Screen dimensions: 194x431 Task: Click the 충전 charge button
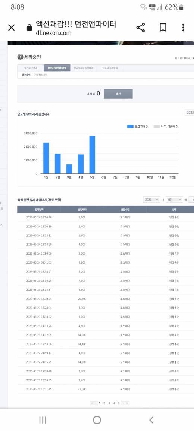pyautogui.click(x=118, y=94)
